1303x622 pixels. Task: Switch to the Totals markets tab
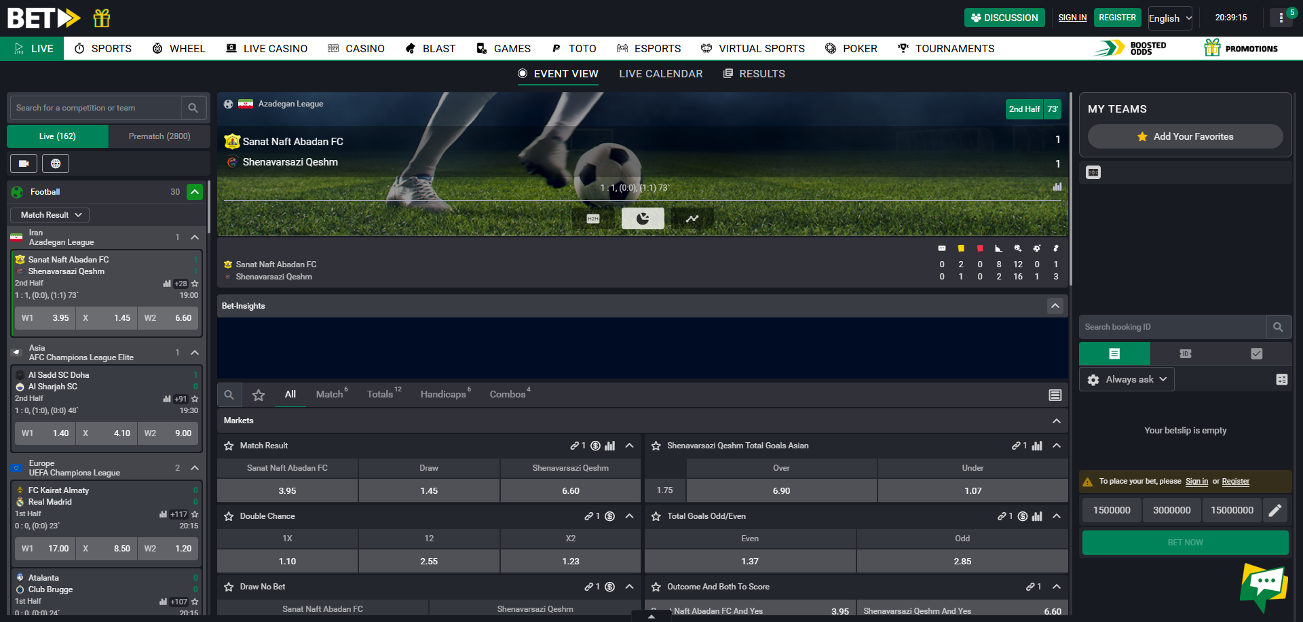click(380, 395)
